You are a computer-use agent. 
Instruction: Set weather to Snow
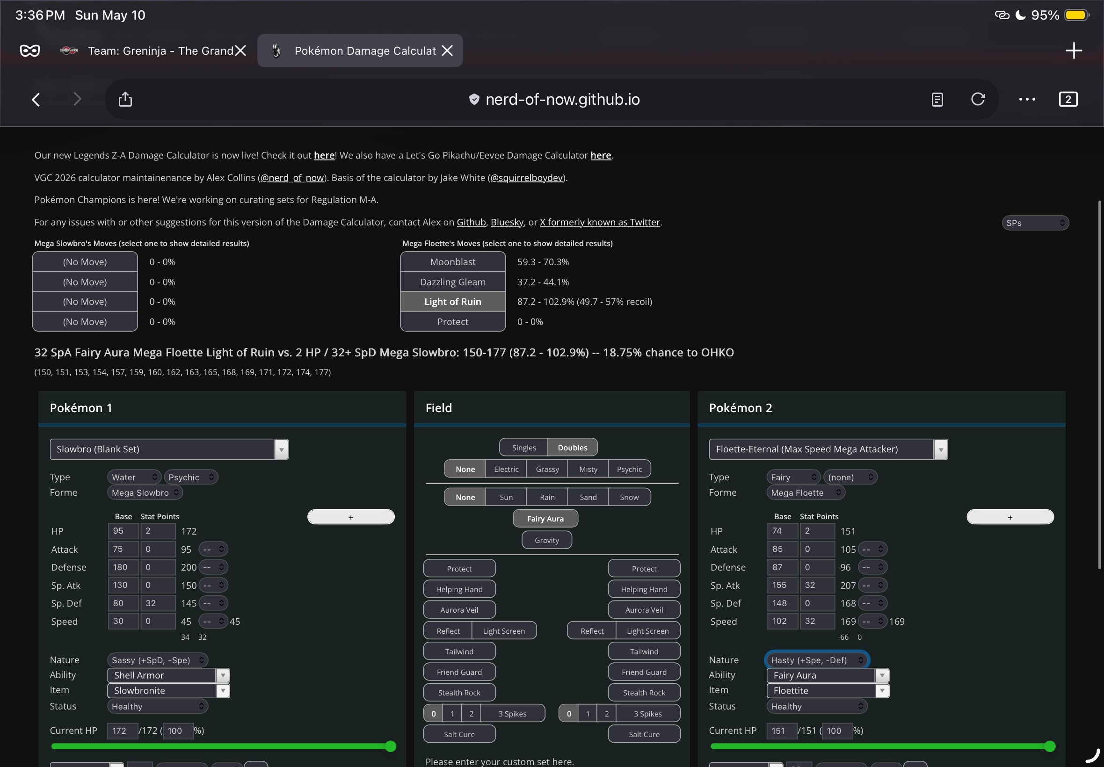pyautogui.click(x=629, y=497)
